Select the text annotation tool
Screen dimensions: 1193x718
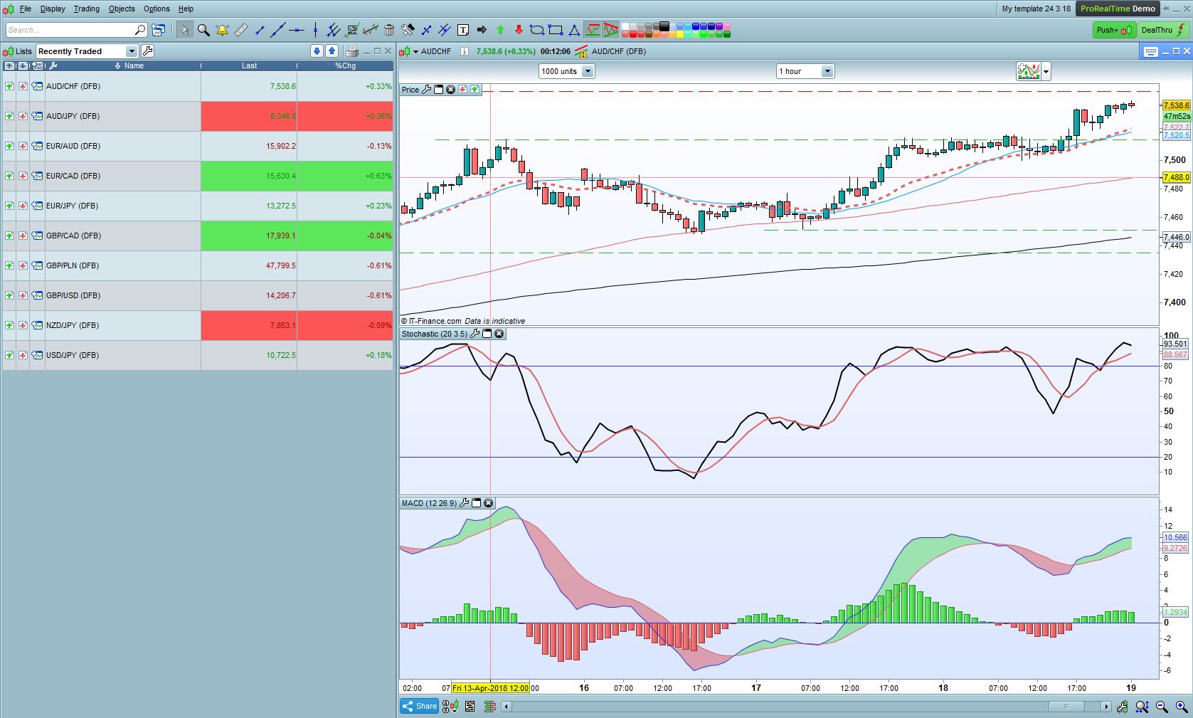point(463,30)
